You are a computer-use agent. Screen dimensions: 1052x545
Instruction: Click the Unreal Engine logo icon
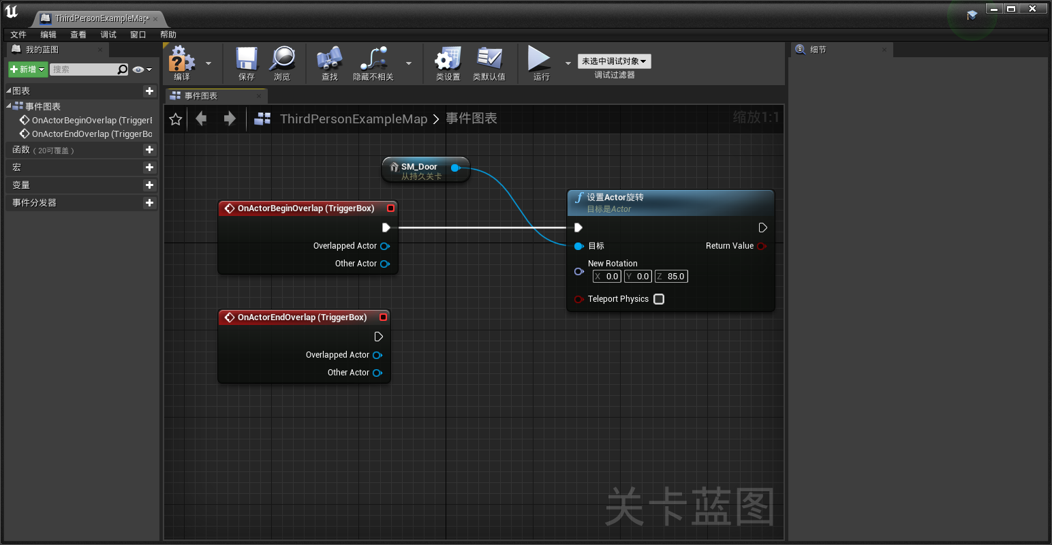coord(12,12)
